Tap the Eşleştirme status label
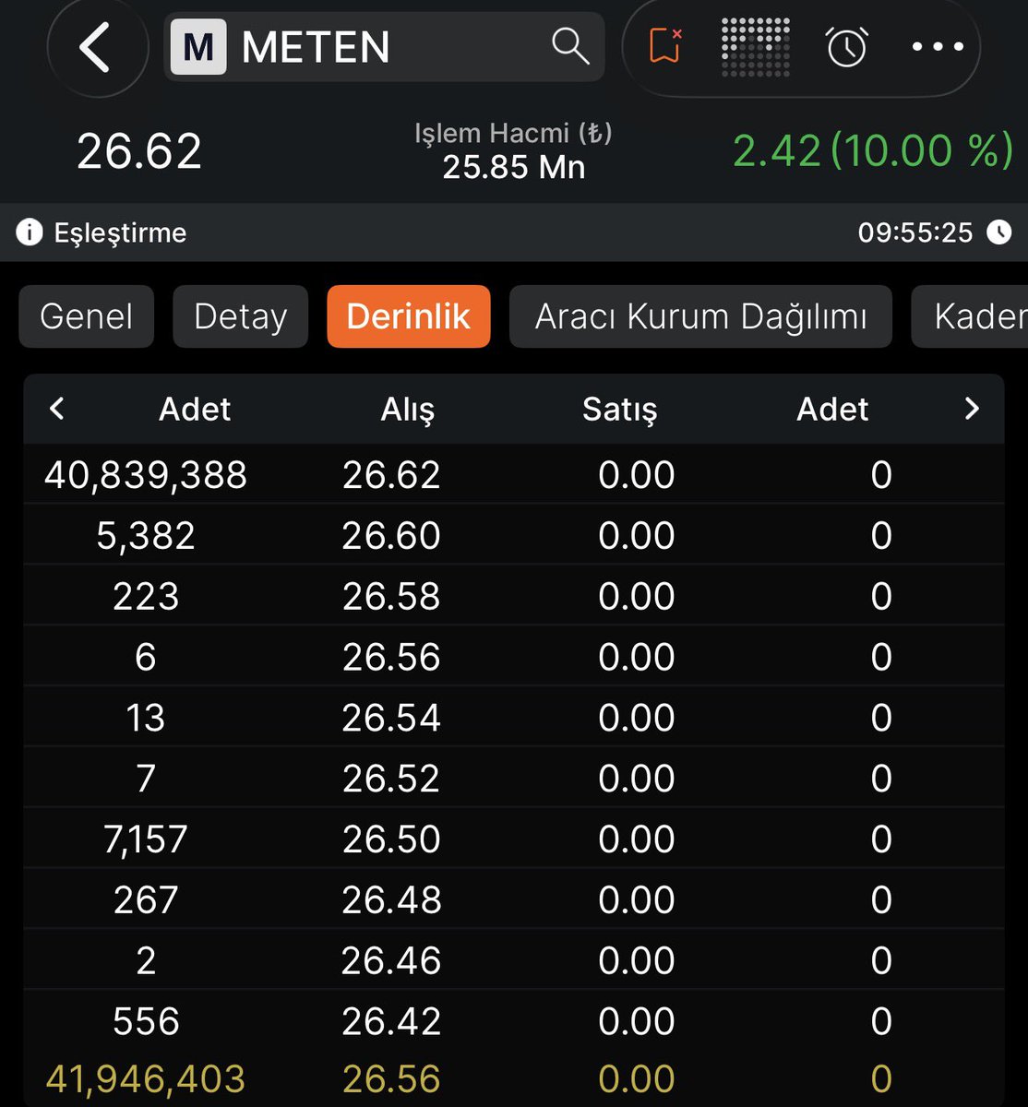The image size is (1028, 1107). (x=120, y=233)
